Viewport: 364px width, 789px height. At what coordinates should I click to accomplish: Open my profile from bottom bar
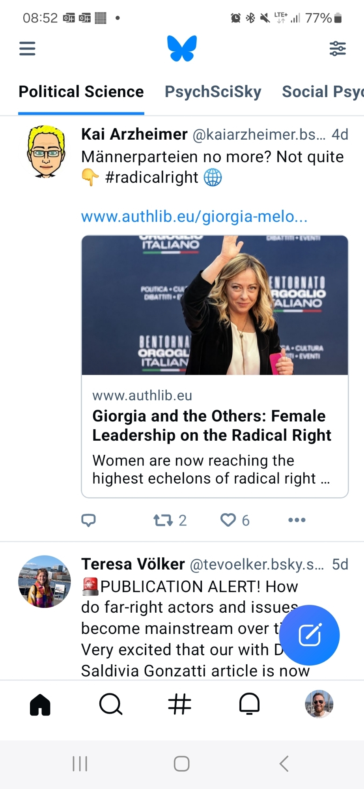tap(319, 704)
